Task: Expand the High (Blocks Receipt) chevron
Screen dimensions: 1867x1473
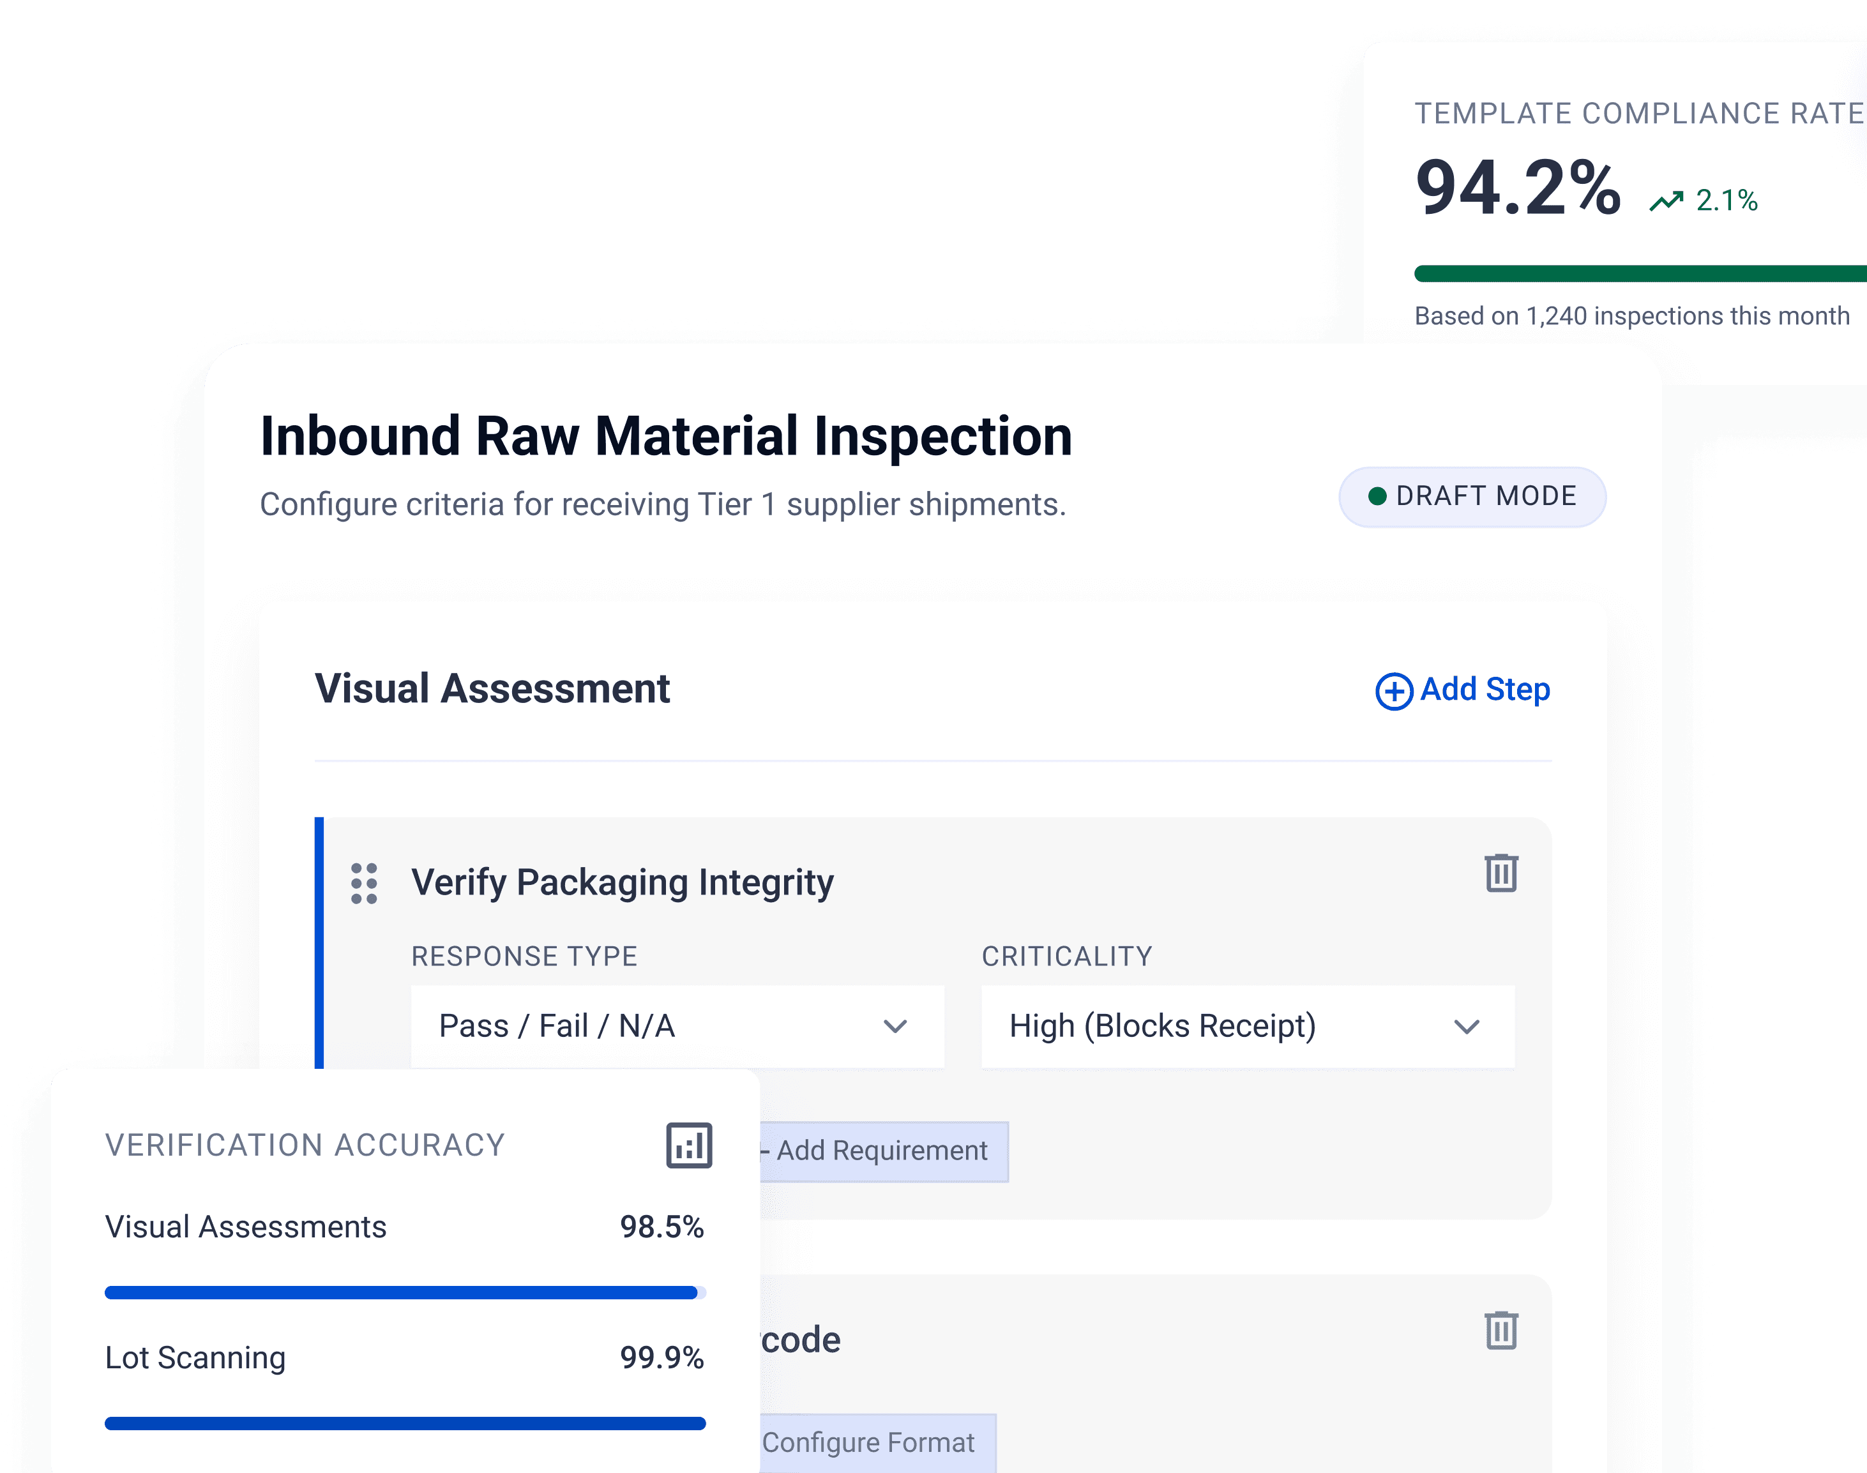Action: 1466,1026
